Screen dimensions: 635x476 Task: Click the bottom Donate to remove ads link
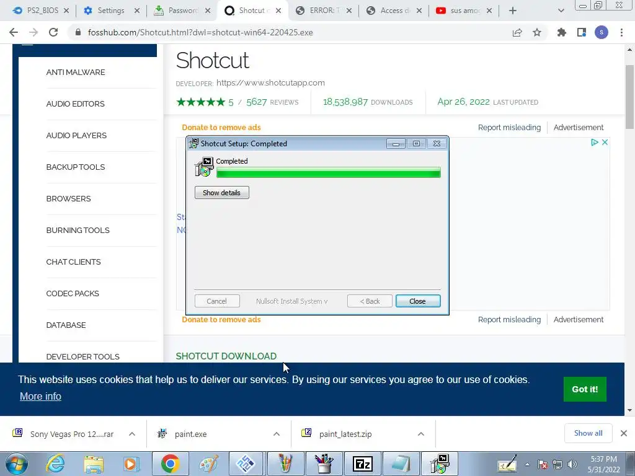point(221,320)
